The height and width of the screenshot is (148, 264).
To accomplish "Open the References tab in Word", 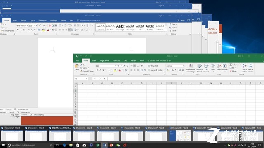I will tap(42, 21).
